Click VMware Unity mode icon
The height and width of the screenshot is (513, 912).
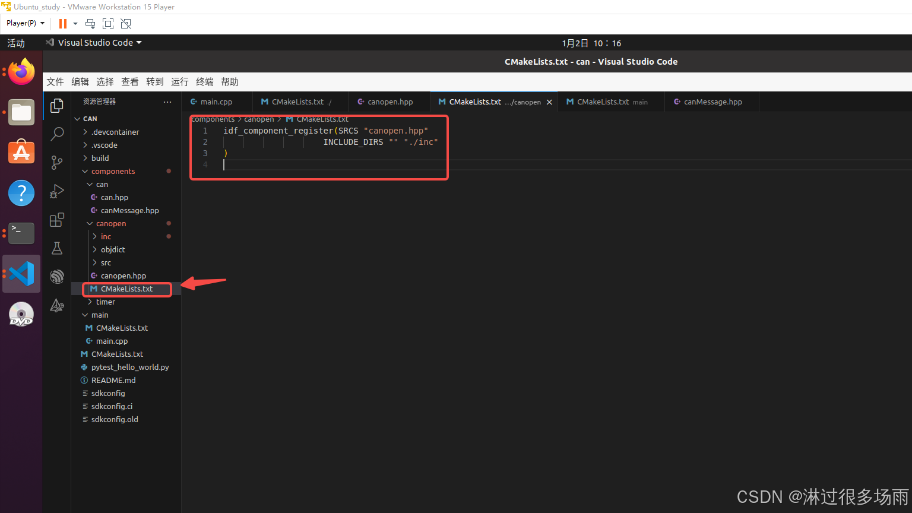coord(126,24)
